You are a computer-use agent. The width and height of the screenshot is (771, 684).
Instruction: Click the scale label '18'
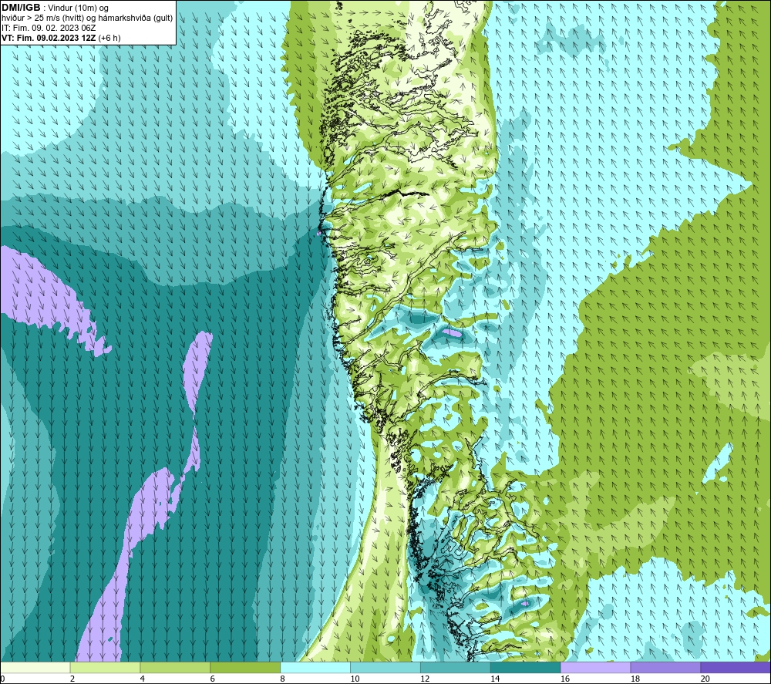coord(635,679)
